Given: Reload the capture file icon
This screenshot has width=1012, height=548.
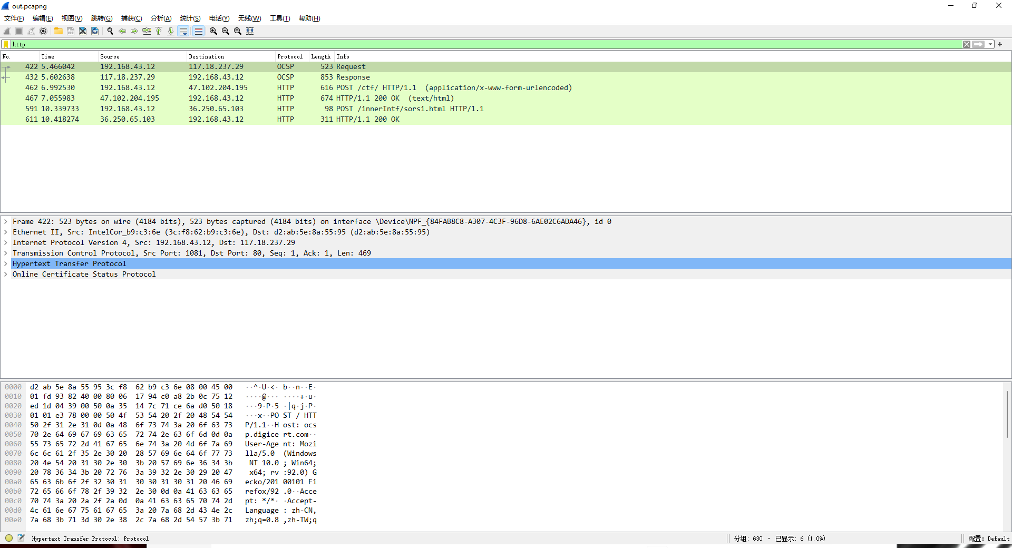Looking at the screenshot, I should click(x=95, y=31).
